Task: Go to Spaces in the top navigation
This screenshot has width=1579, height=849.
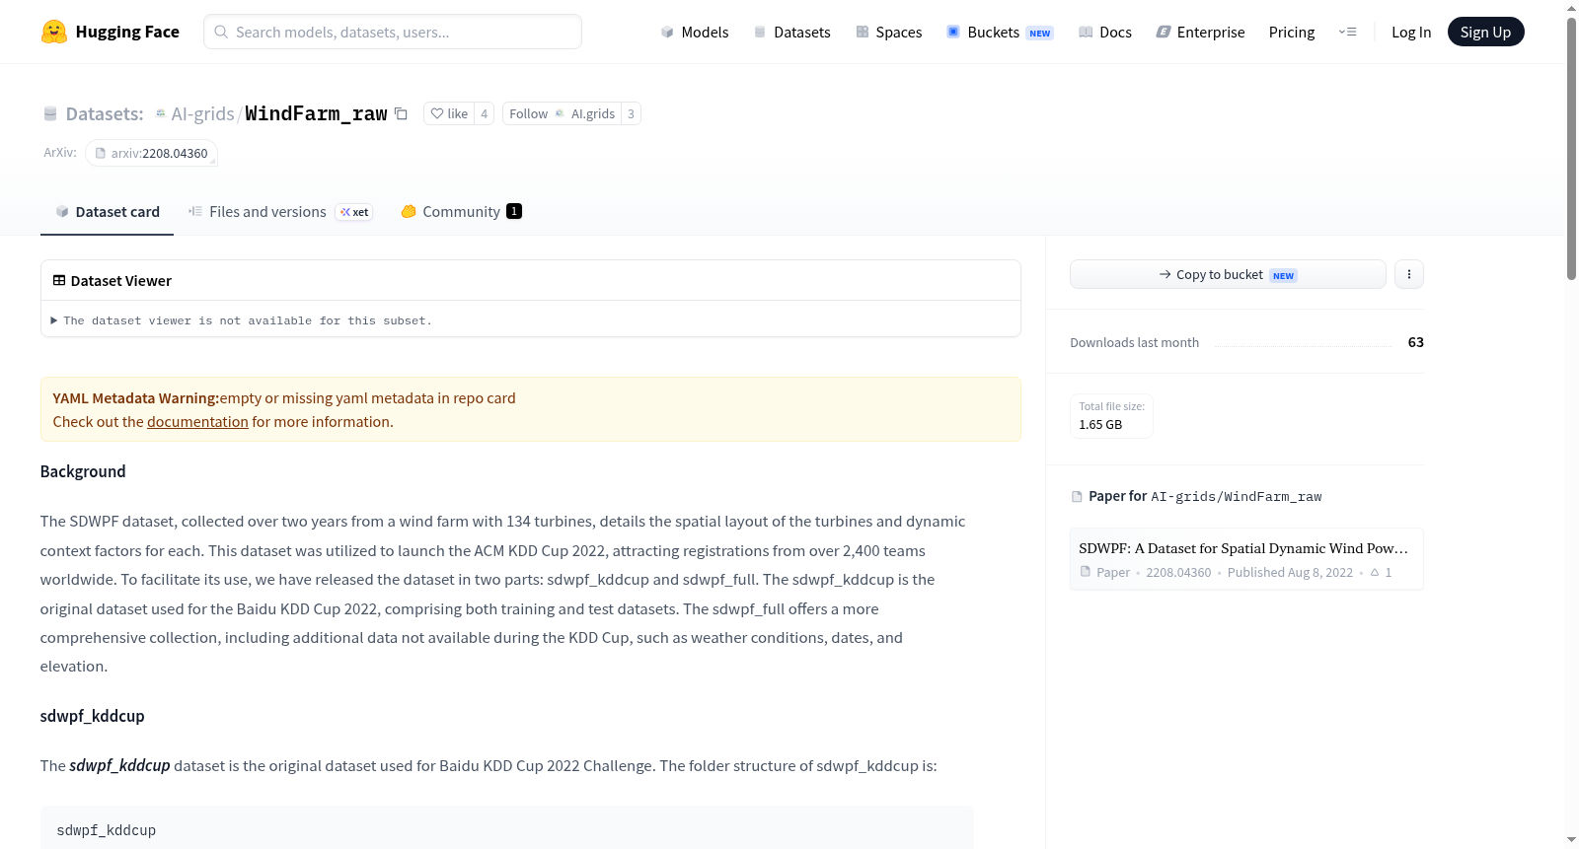Action: click(x=888, y=32)
